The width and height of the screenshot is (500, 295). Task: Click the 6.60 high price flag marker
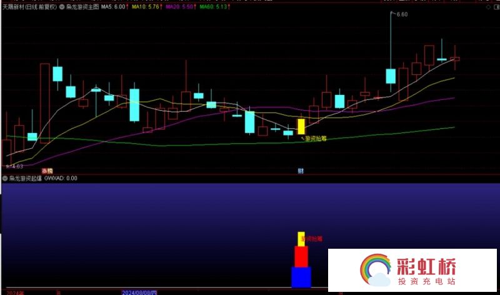[x=401, y=14]
